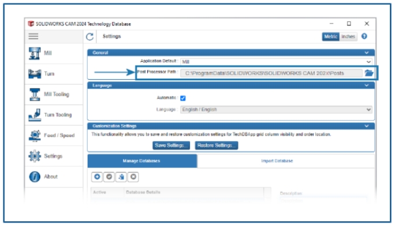Collapse the Customization Settings section chevron

tap(367, 126)
